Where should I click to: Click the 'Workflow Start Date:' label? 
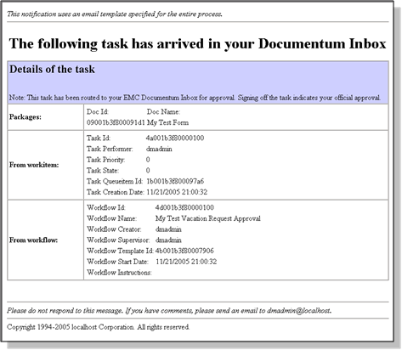117,262
